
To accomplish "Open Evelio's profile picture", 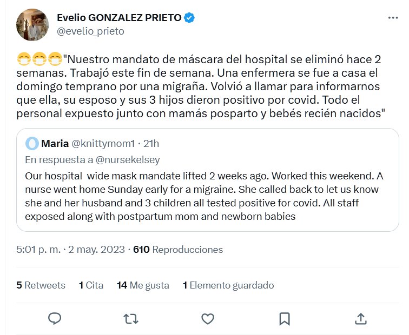I will click(x=32, y=24).
